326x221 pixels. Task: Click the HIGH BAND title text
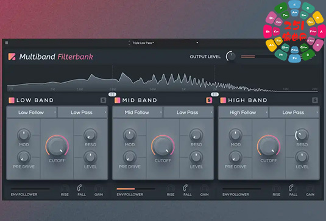point(247,100)
